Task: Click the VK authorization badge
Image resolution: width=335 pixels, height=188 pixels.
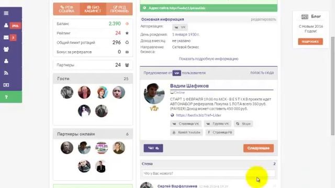Action: tap(180, 27)
